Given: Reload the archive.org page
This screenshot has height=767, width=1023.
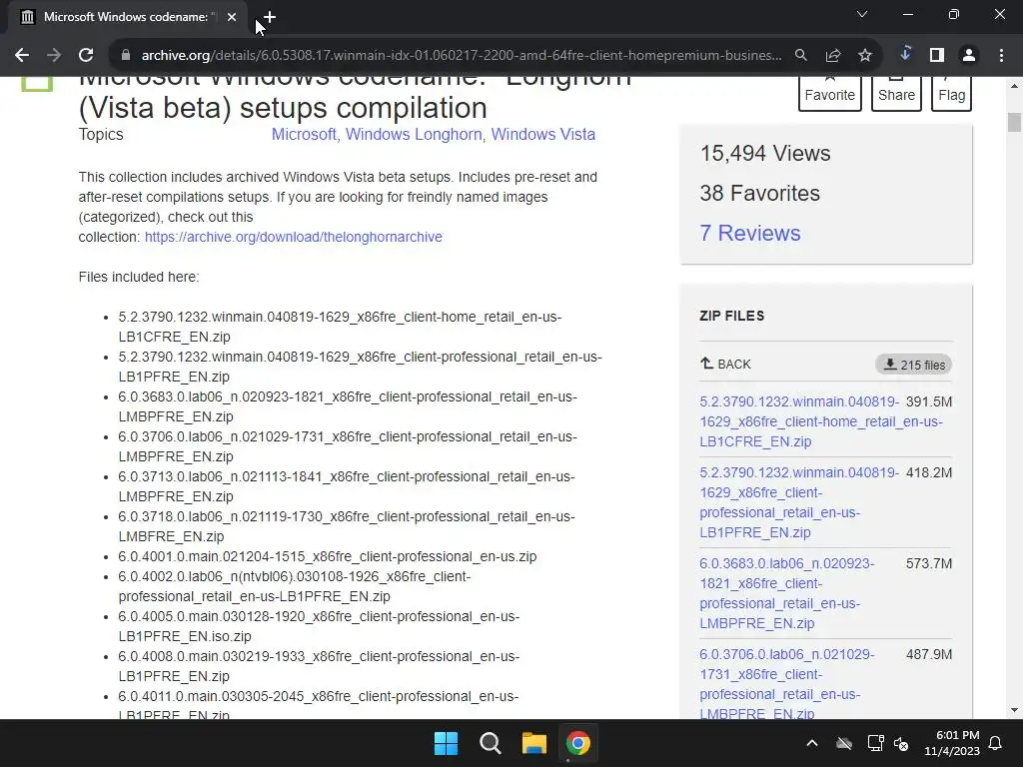Looking at the screenshot, I should (x=86, y=56).
